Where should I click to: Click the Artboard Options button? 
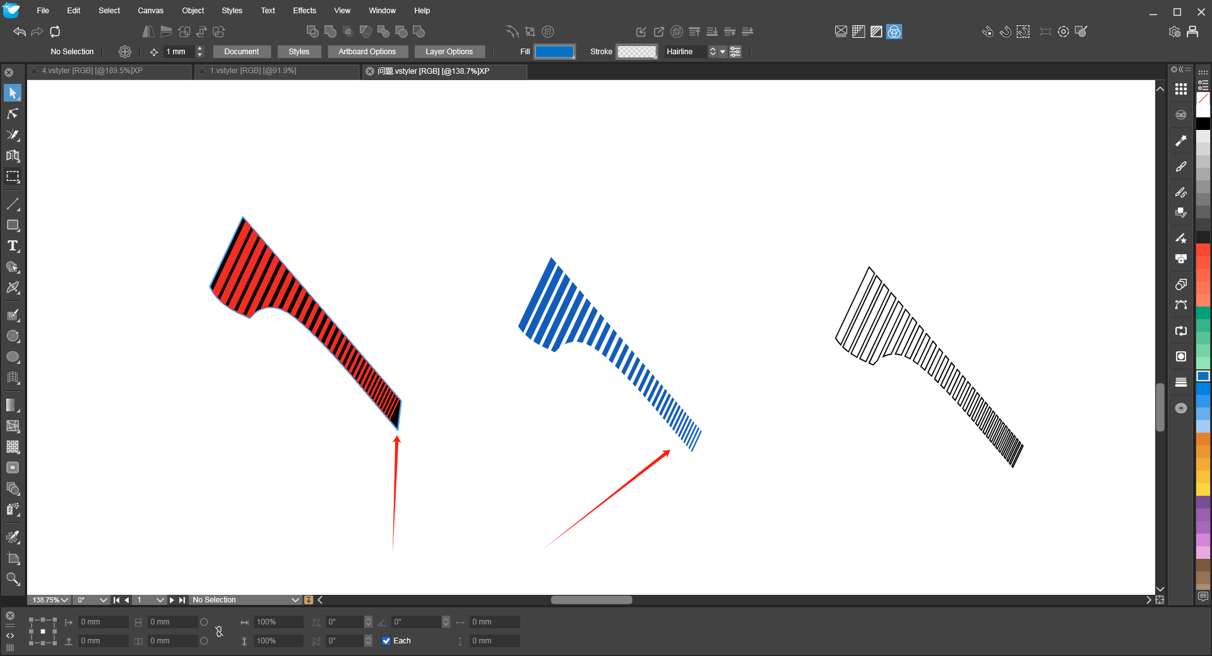[x=367, y=52]
